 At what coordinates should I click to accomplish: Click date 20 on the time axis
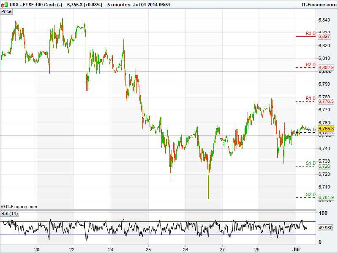pyautogui.click(x=37, y=248)
